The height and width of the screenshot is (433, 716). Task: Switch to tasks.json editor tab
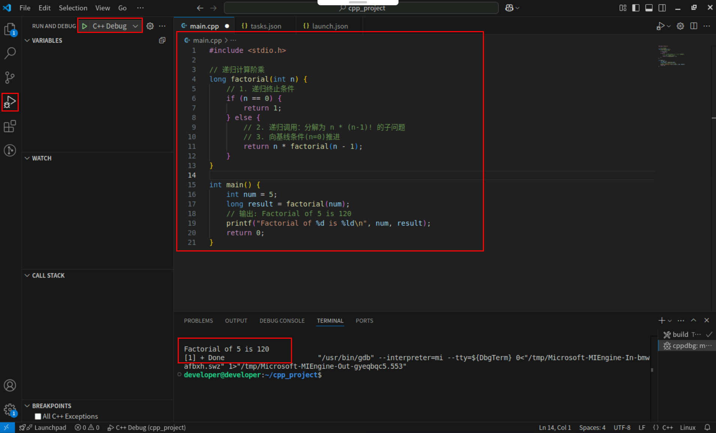(x=265, y=26)
